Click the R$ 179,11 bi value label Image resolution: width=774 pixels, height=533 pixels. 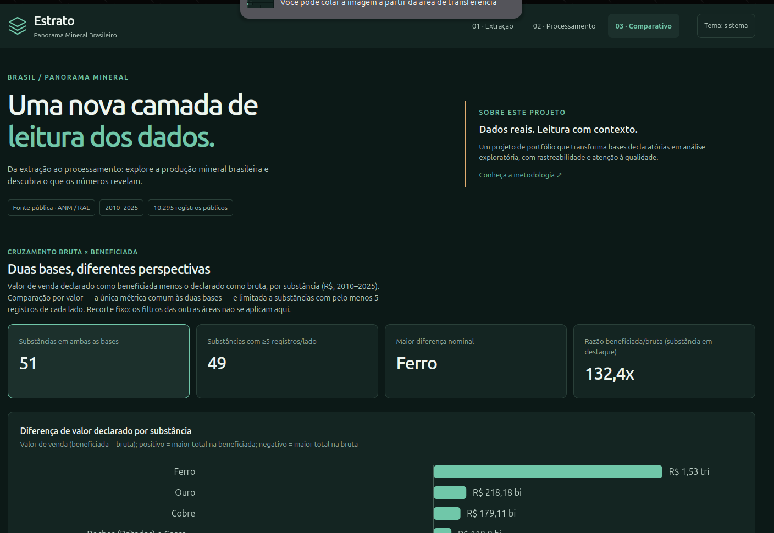pyautogui.click(x=491, y=513)
